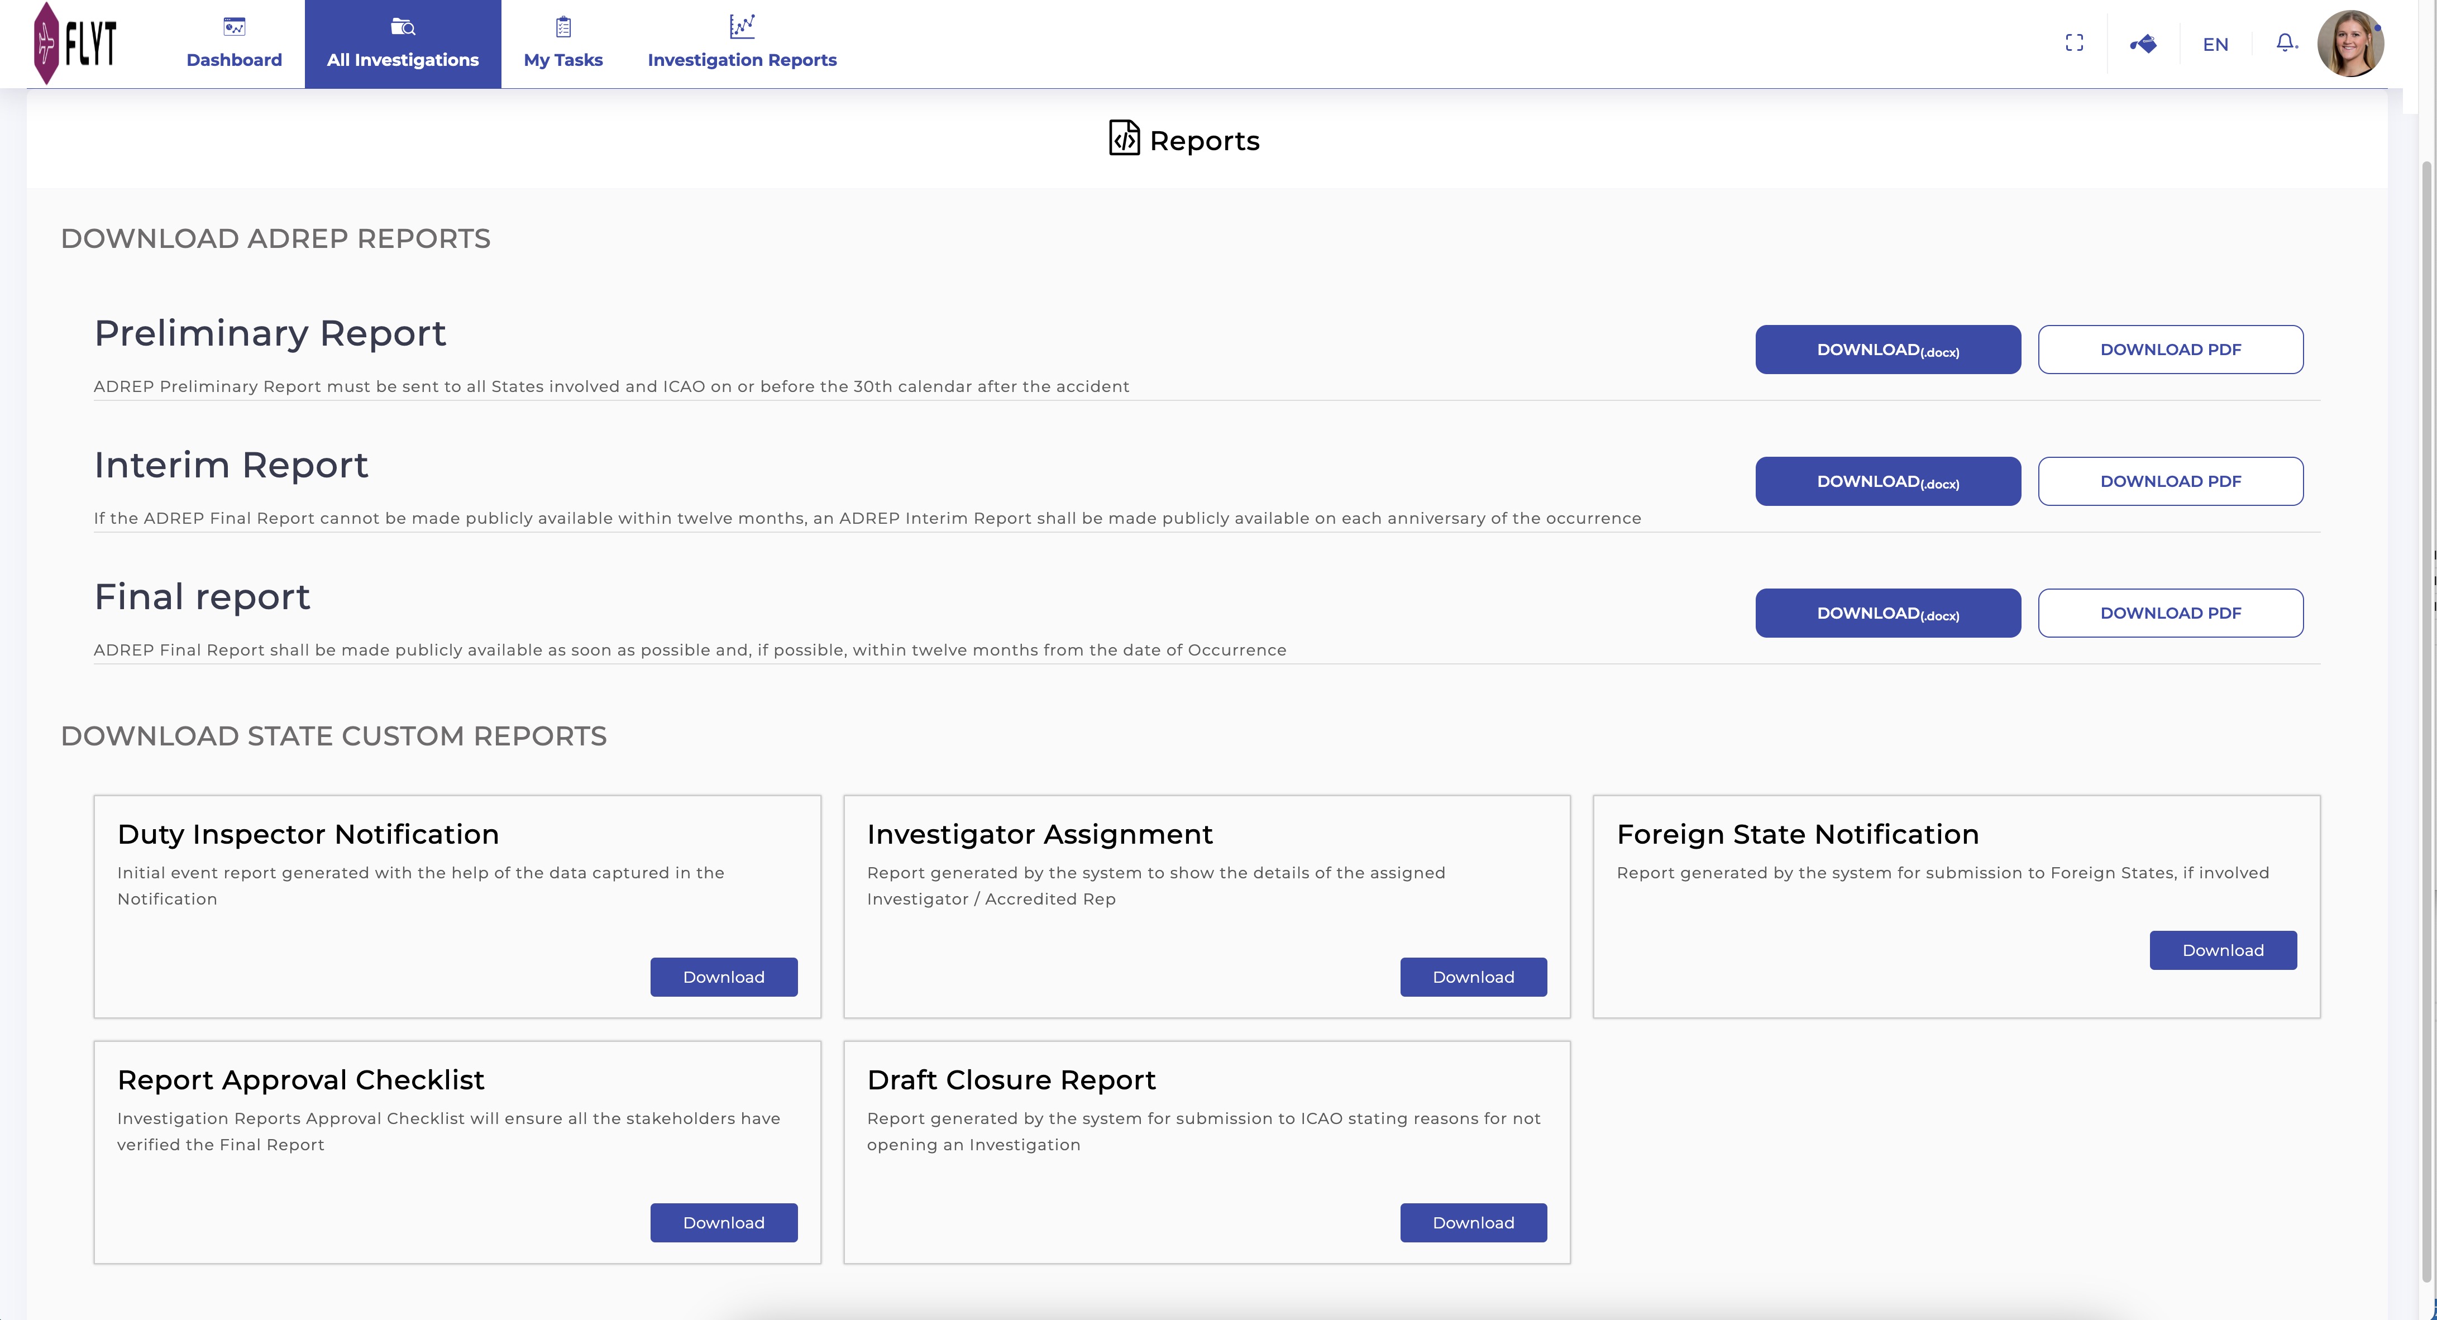Viewport: 2437px width, 1320px height.
Task: Open the notifications bell
Action: [x=2285, y=44]
